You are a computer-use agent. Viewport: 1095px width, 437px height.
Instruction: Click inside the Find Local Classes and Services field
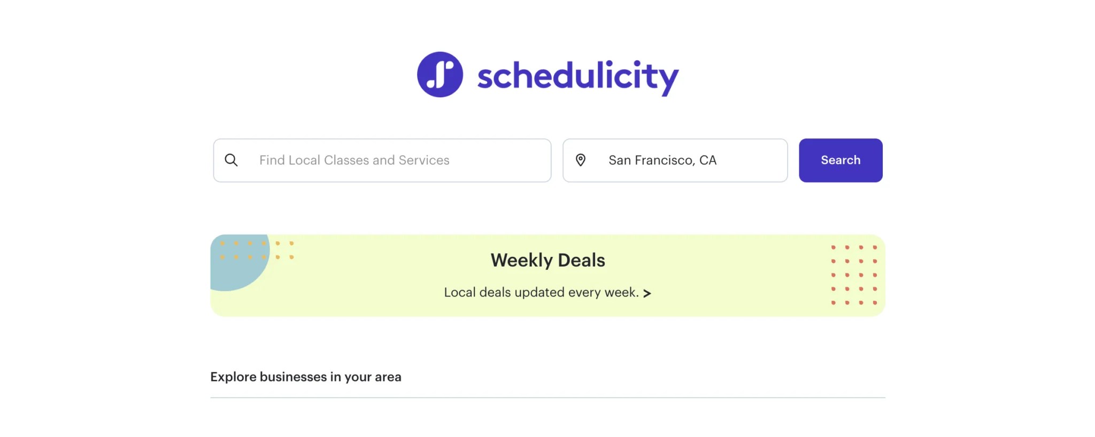(x=382, y=160)
